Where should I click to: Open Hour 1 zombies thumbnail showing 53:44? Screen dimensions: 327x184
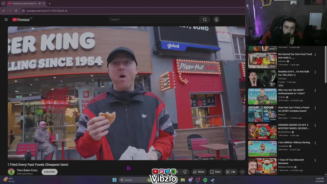click(262, 114)
